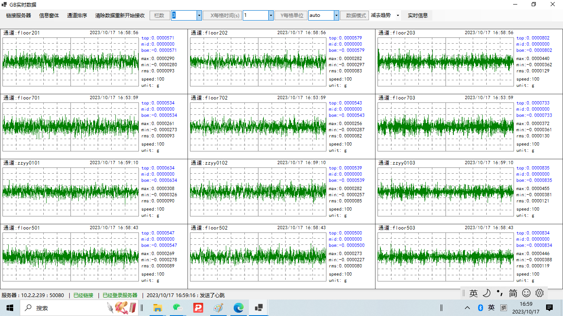Click IME toolbar punctuation icon
The image size is (563, 316).
pos(500,293)
